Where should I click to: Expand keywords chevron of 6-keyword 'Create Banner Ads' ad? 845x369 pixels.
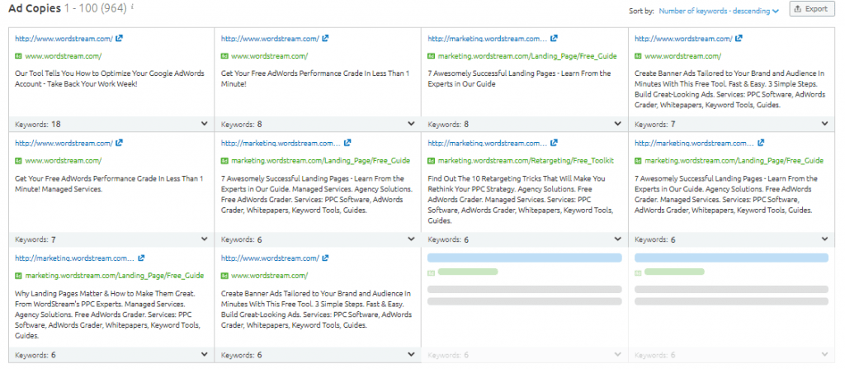click(x=411, y=354)
